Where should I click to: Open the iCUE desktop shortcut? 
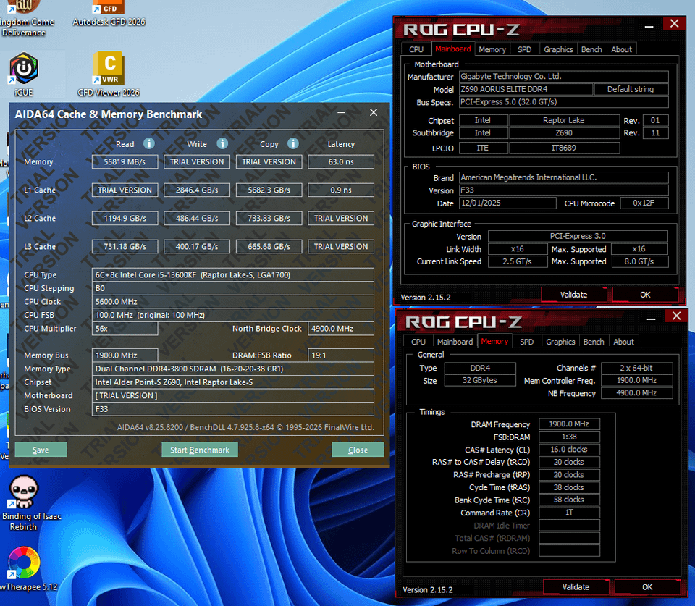23,72
